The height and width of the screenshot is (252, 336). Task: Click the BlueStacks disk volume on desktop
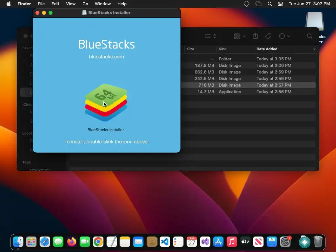tap(315, 21)
